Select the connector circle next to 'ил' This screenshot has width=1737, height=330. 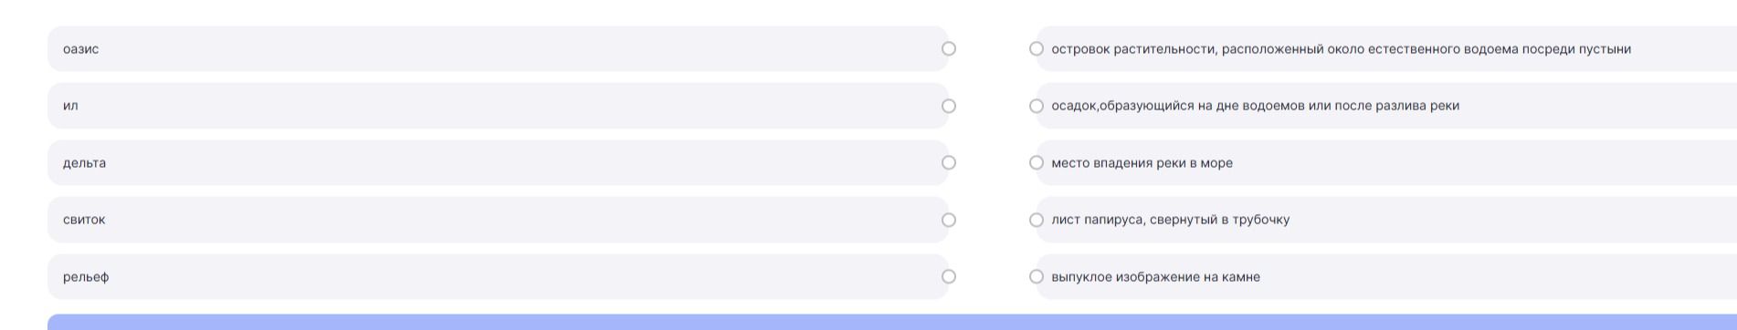(949, 107)
